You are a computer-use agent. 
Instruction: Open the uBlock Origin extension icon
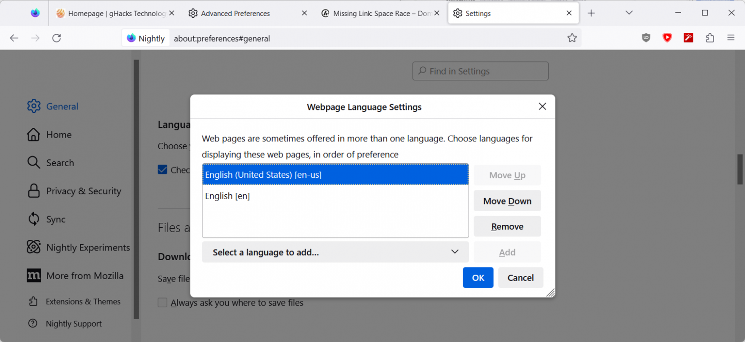tap(646, 37)
